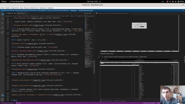Open the Source Control view
This screenshot has height=104, width=185.
point(2,23)
